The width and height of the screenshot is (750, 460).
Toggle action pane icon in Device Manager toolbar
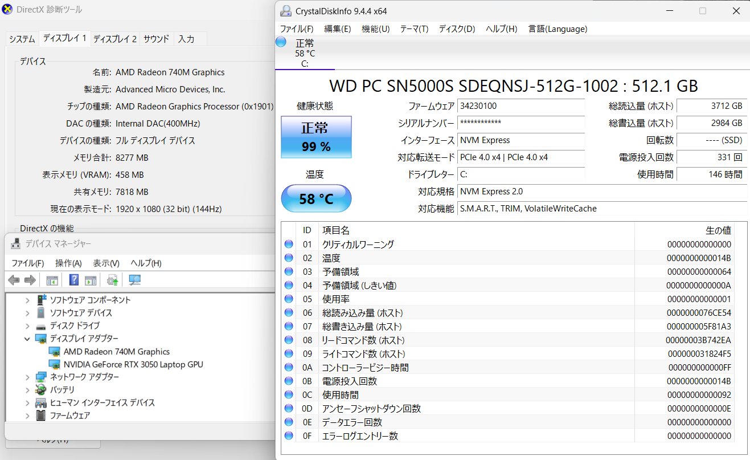click(91, 280)
